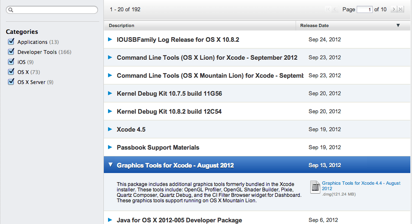Go to the previous page arrow

(335, 9)
